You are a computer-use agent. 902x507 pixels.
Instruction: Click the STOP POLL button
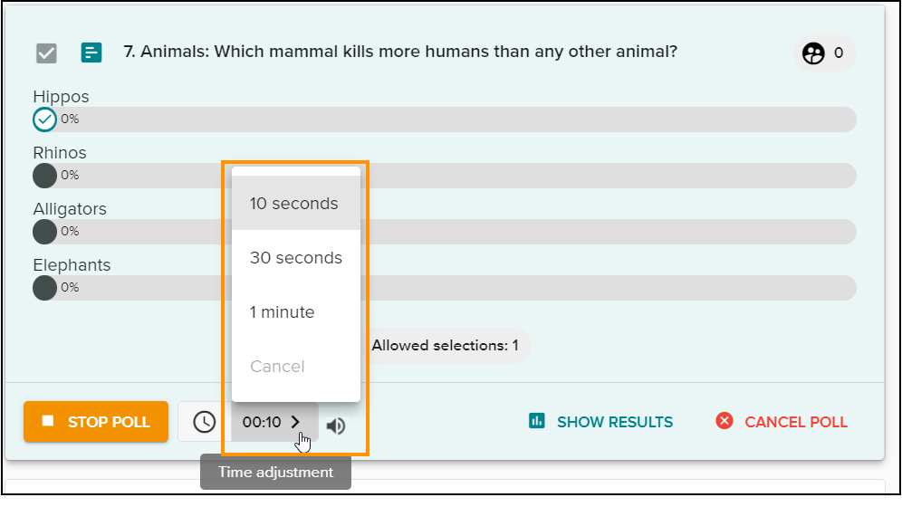tap(96, 422)
